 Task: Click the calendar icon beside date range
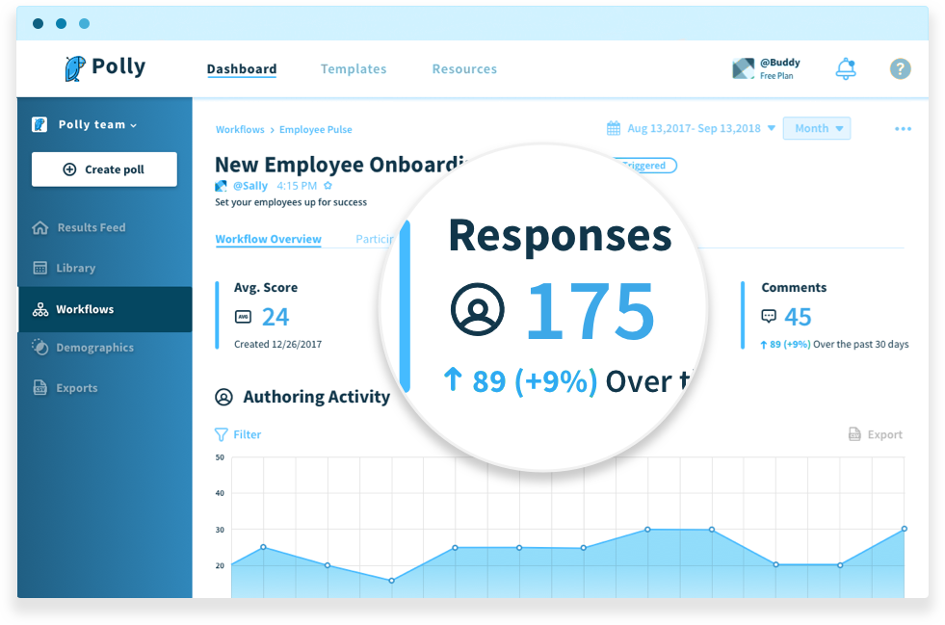point(614,128)
